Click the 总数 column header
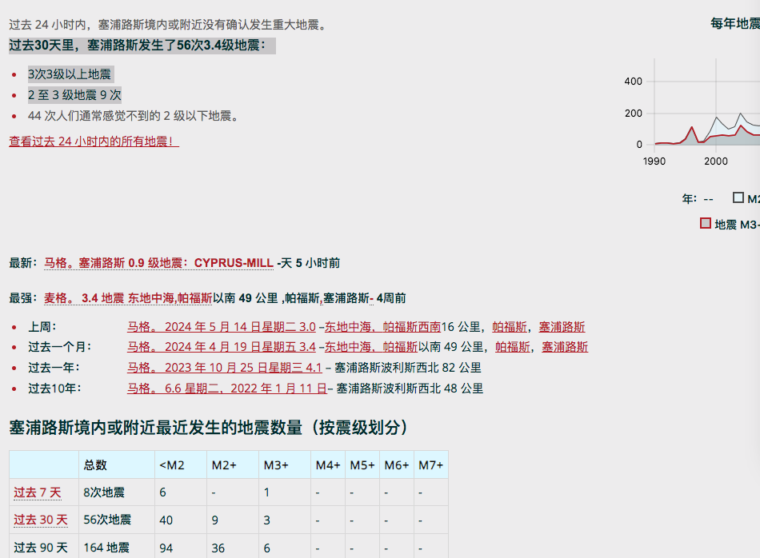This screenshot has height=558, width=760. [x=95, y=465]
